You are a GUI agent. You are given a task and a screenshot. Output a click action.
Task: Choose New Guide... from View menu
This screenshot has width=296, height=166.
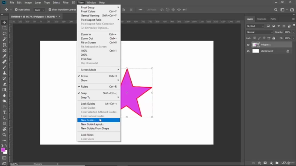[x=99, y=120]
